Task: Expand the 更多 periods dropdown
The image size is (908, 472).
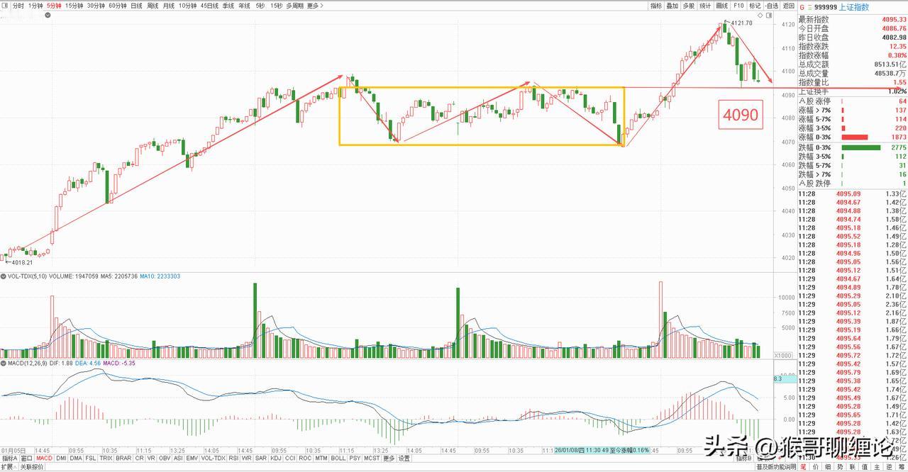Action: pyautogui.click(x=315, y=6)
